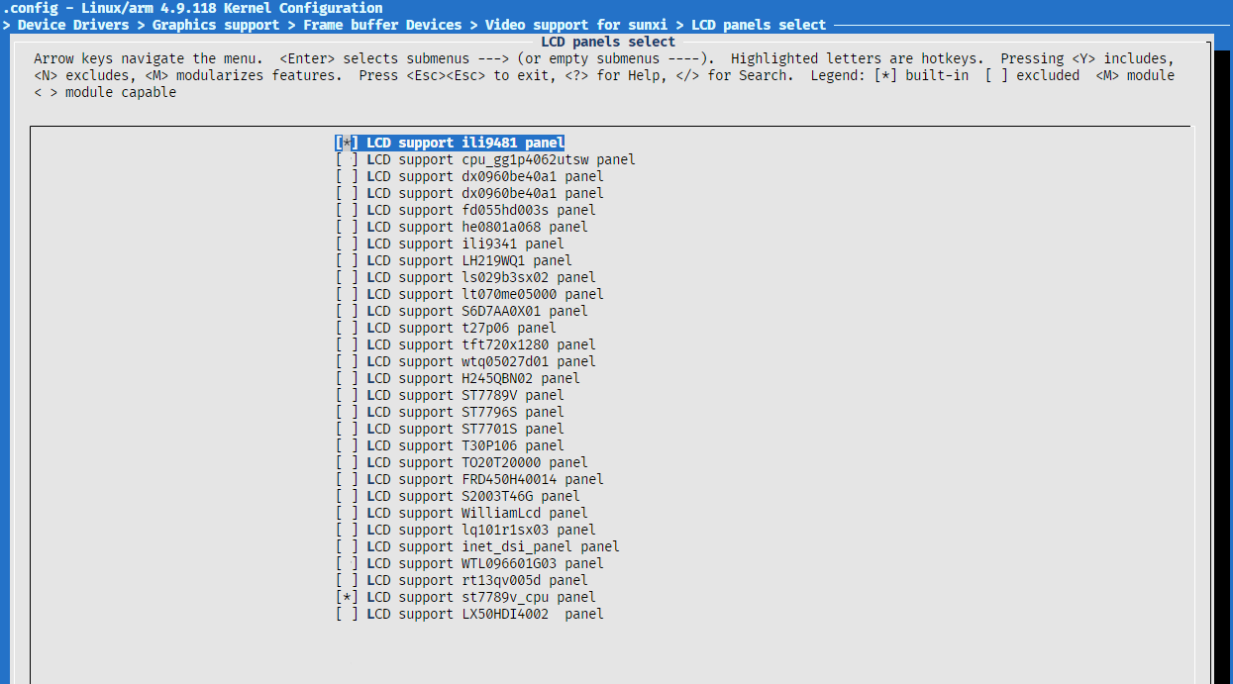Viewport: 1233px width, 684px height.
Task: Enable the ST7789V panel checkbox
Action: pos(347,395)
